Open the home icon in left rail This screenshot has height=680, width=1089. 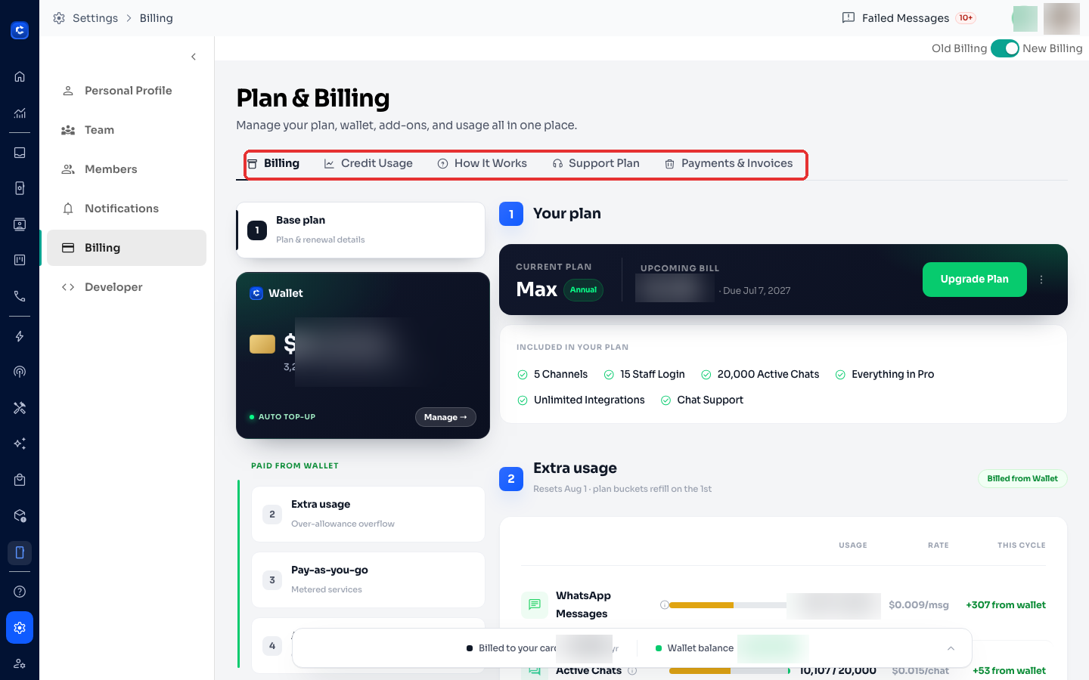[20, 76]
